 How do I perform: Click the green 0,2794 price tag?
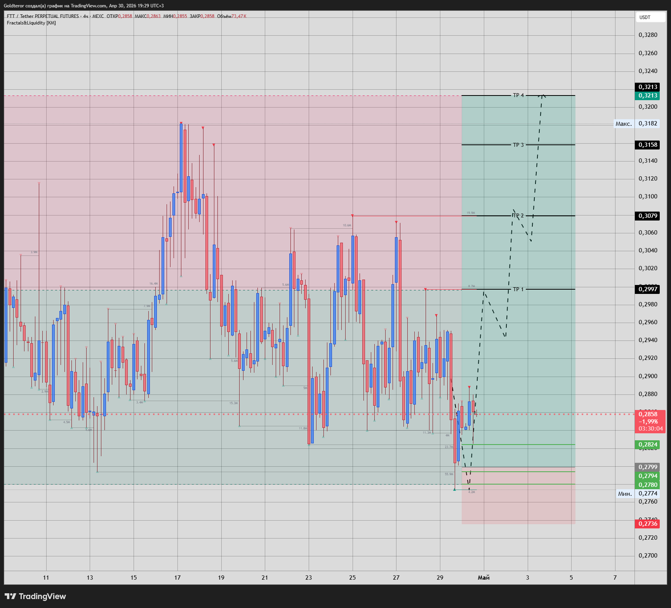pyautogui.click(x=647, y=476)
